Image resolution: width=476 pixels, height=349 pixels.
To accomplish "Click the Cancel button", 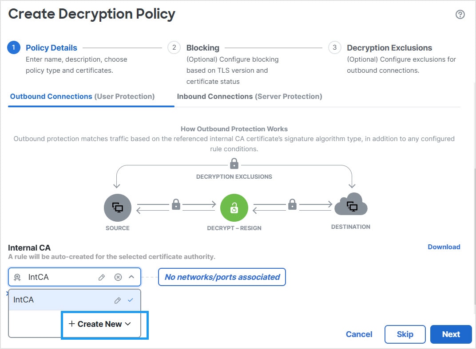I will tap(359, 334).
